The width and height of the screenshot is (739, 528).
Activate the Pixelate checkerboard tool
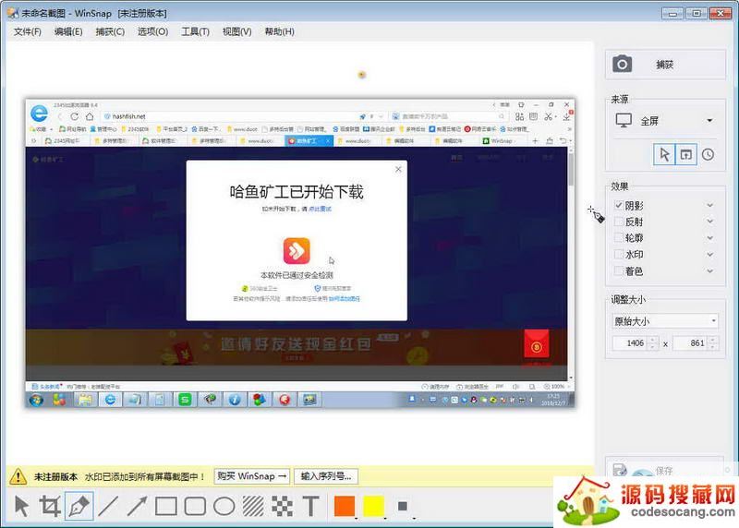pyautogui.click(x=282, y=506)
